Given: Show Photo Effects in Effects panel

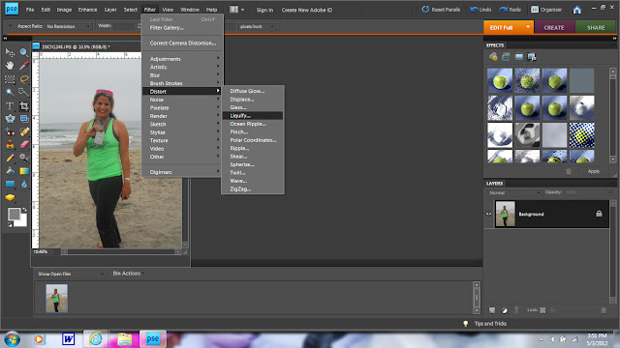Looking at the screenshot, I should (519, 57).
